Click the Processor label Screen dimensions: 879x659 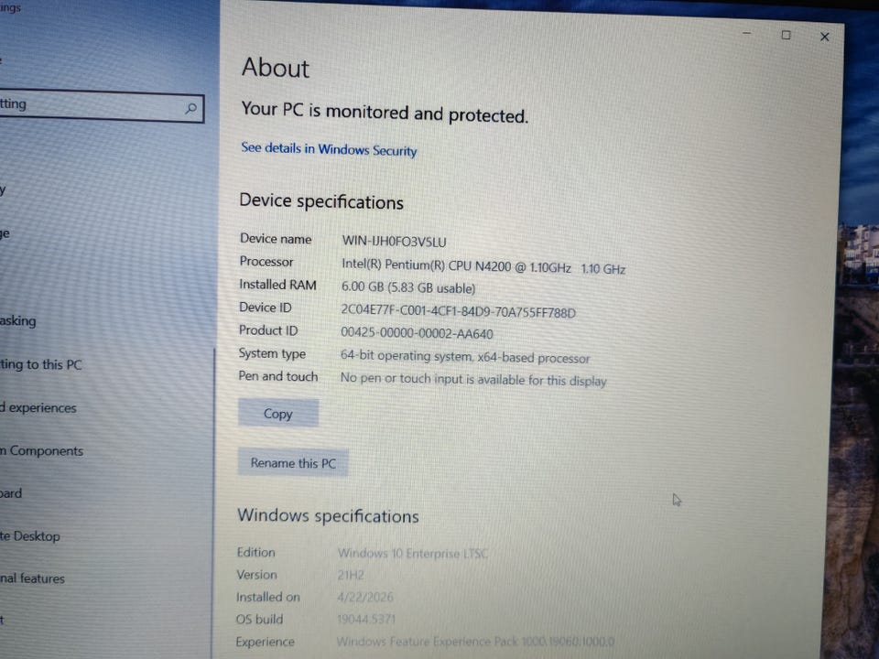[266, 262]
